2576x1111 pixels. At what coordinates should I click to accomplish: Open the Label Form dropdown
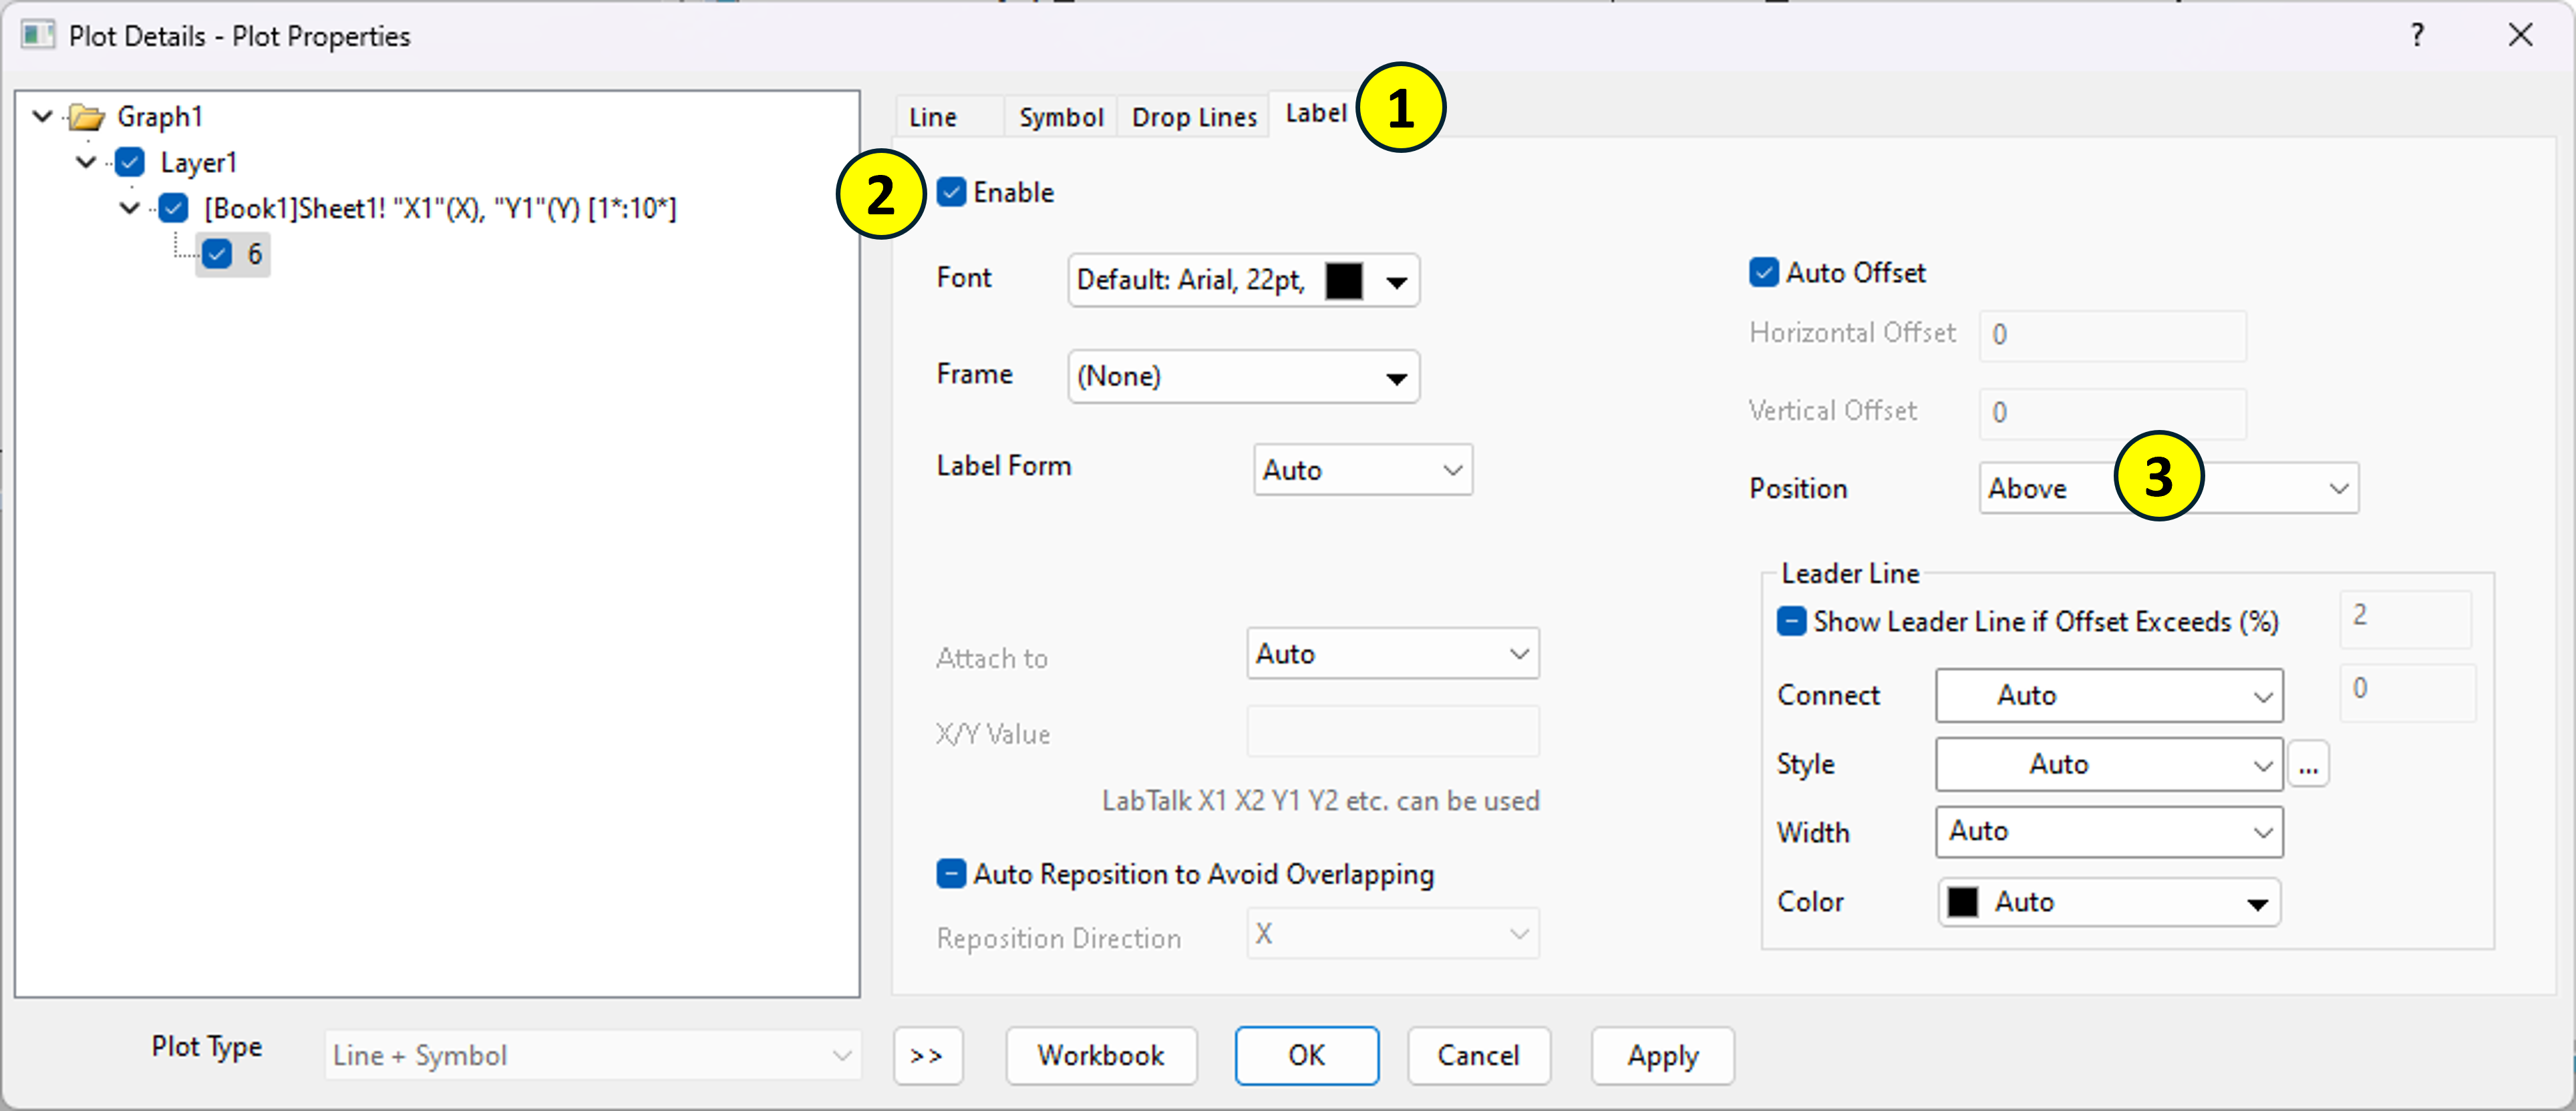[x=1362, y=469]
